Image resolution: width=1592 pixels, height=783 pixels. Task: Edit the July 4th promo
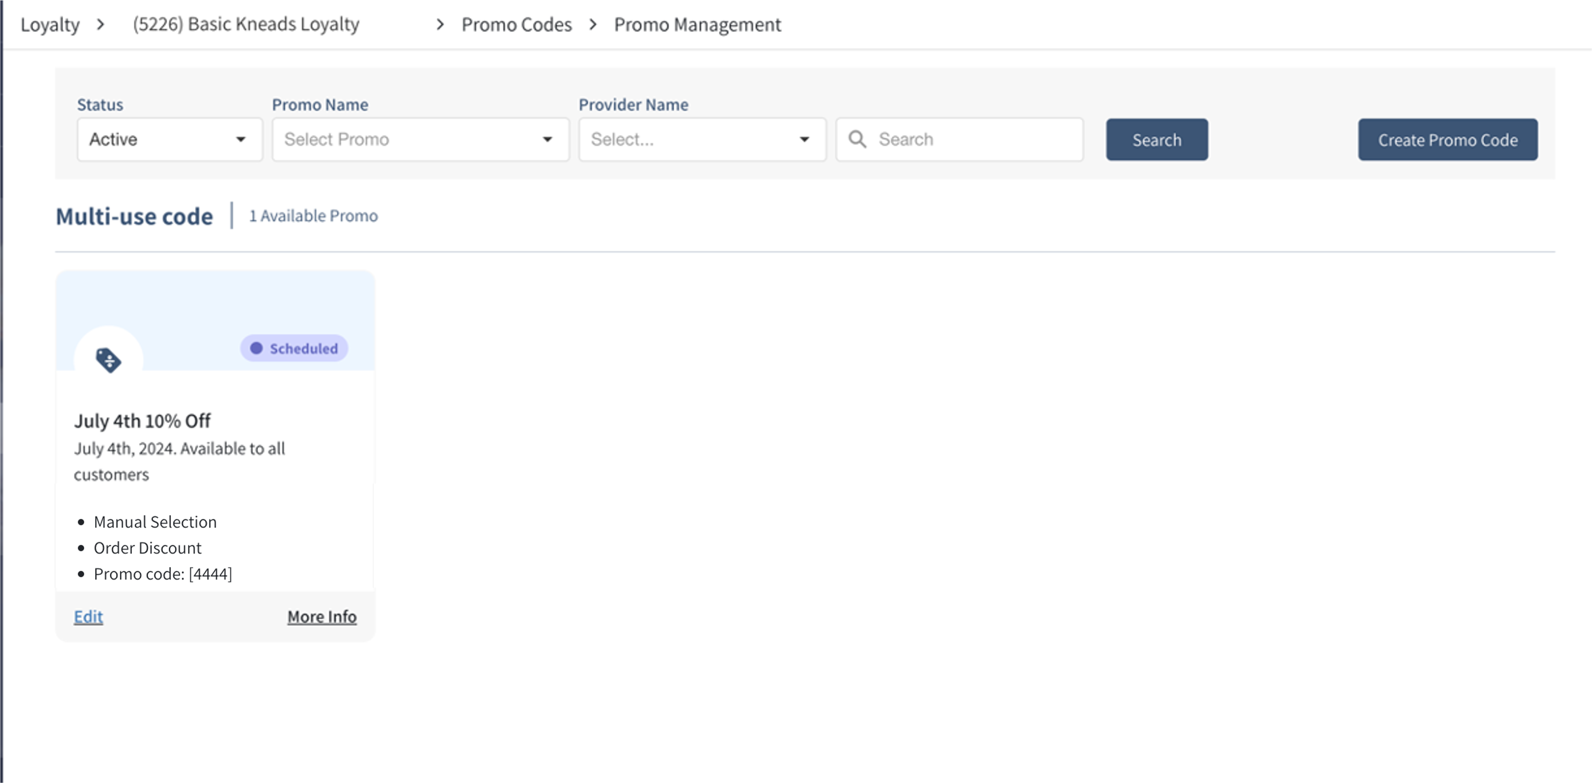88,616
